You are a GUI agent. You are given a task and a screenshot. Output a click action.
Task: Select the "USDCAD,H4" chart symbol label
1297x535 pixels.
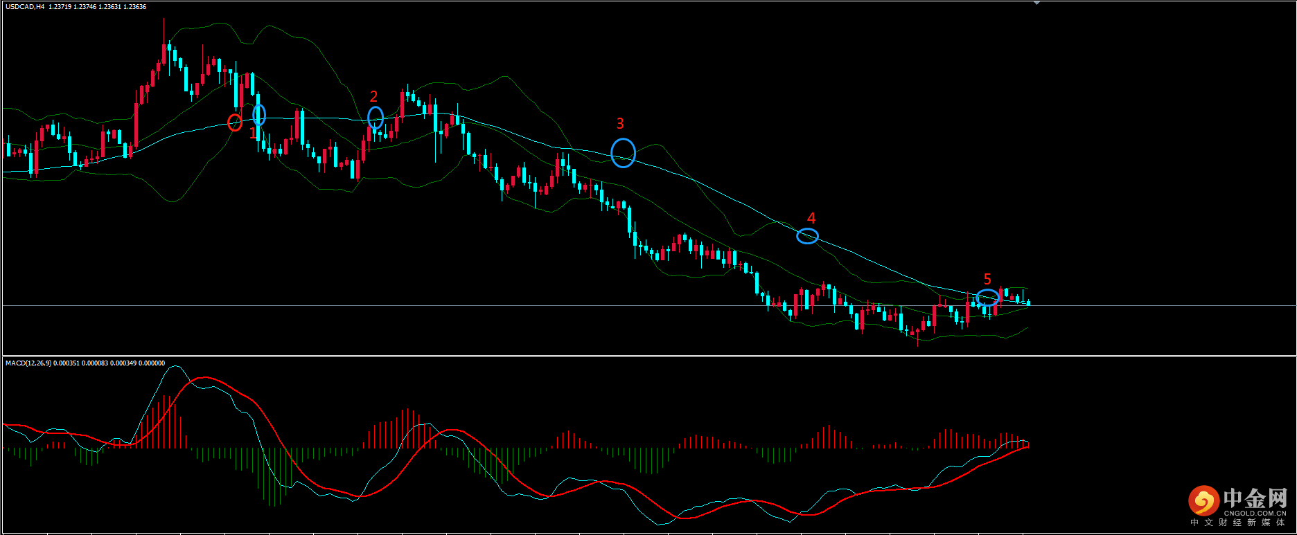coord(25,7)
